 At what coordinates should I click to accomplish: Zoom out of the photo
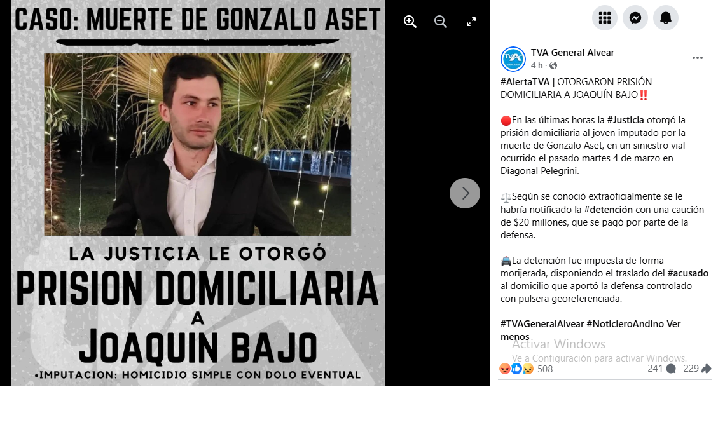441,22
